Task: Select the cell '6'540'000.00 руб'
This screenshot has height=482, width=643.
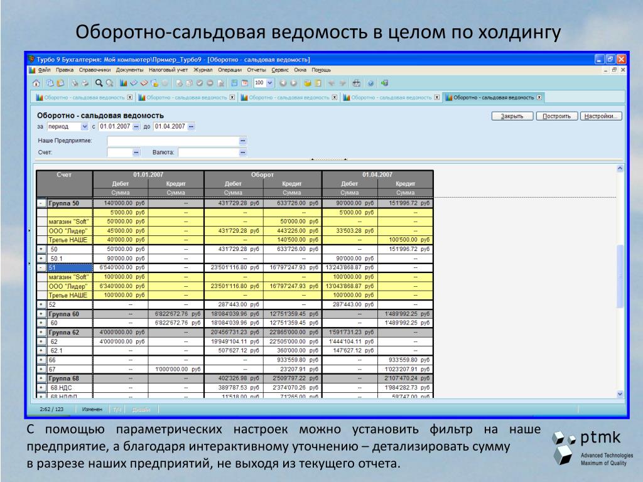Action: tap(121, 267)
